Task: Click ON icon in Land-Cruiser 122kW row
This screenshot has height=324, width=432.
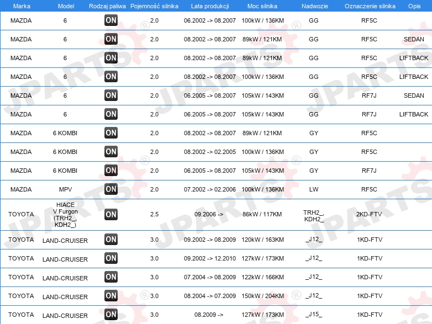Action: point(111,277)
